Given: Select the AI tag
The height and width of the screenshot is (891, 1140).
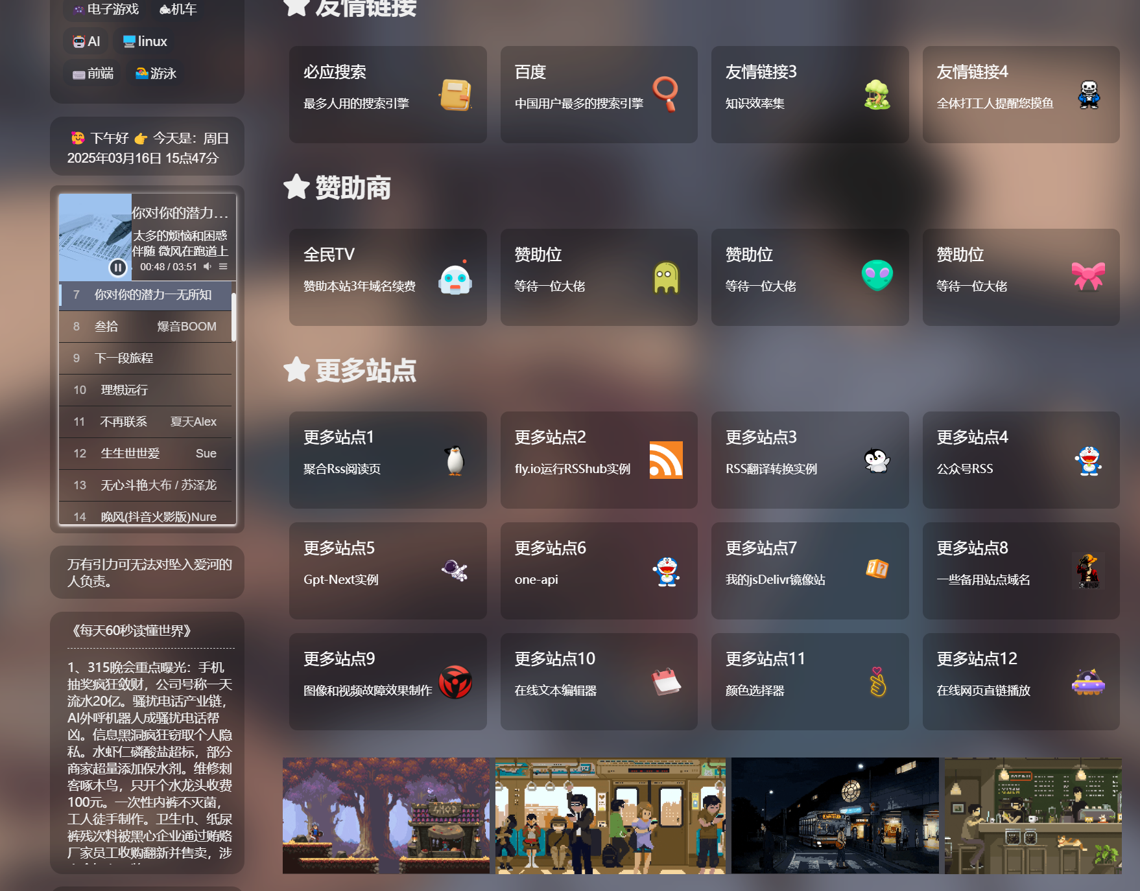Looking at the screenshot, I should click(86, 41).
